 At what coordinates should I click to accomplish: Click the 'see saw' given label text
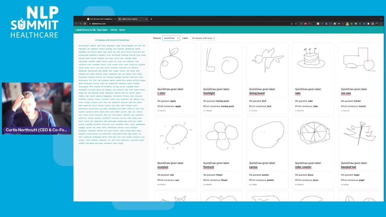(346, 93)
